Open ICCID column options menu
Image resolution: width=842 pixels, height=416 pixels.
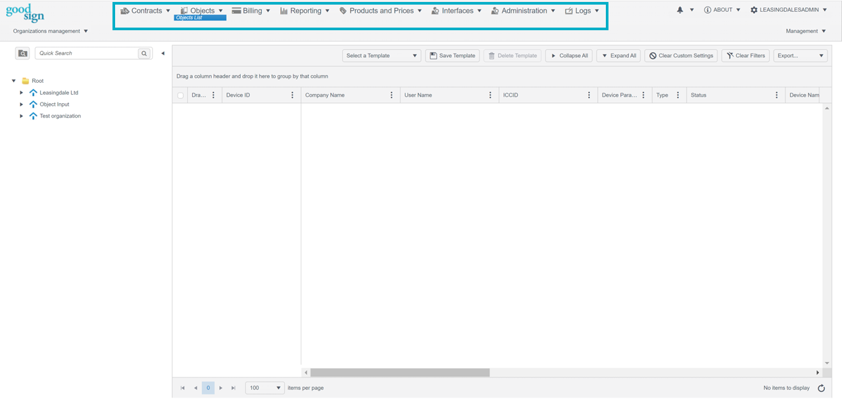pyautogui.click(x=589, y=95)
